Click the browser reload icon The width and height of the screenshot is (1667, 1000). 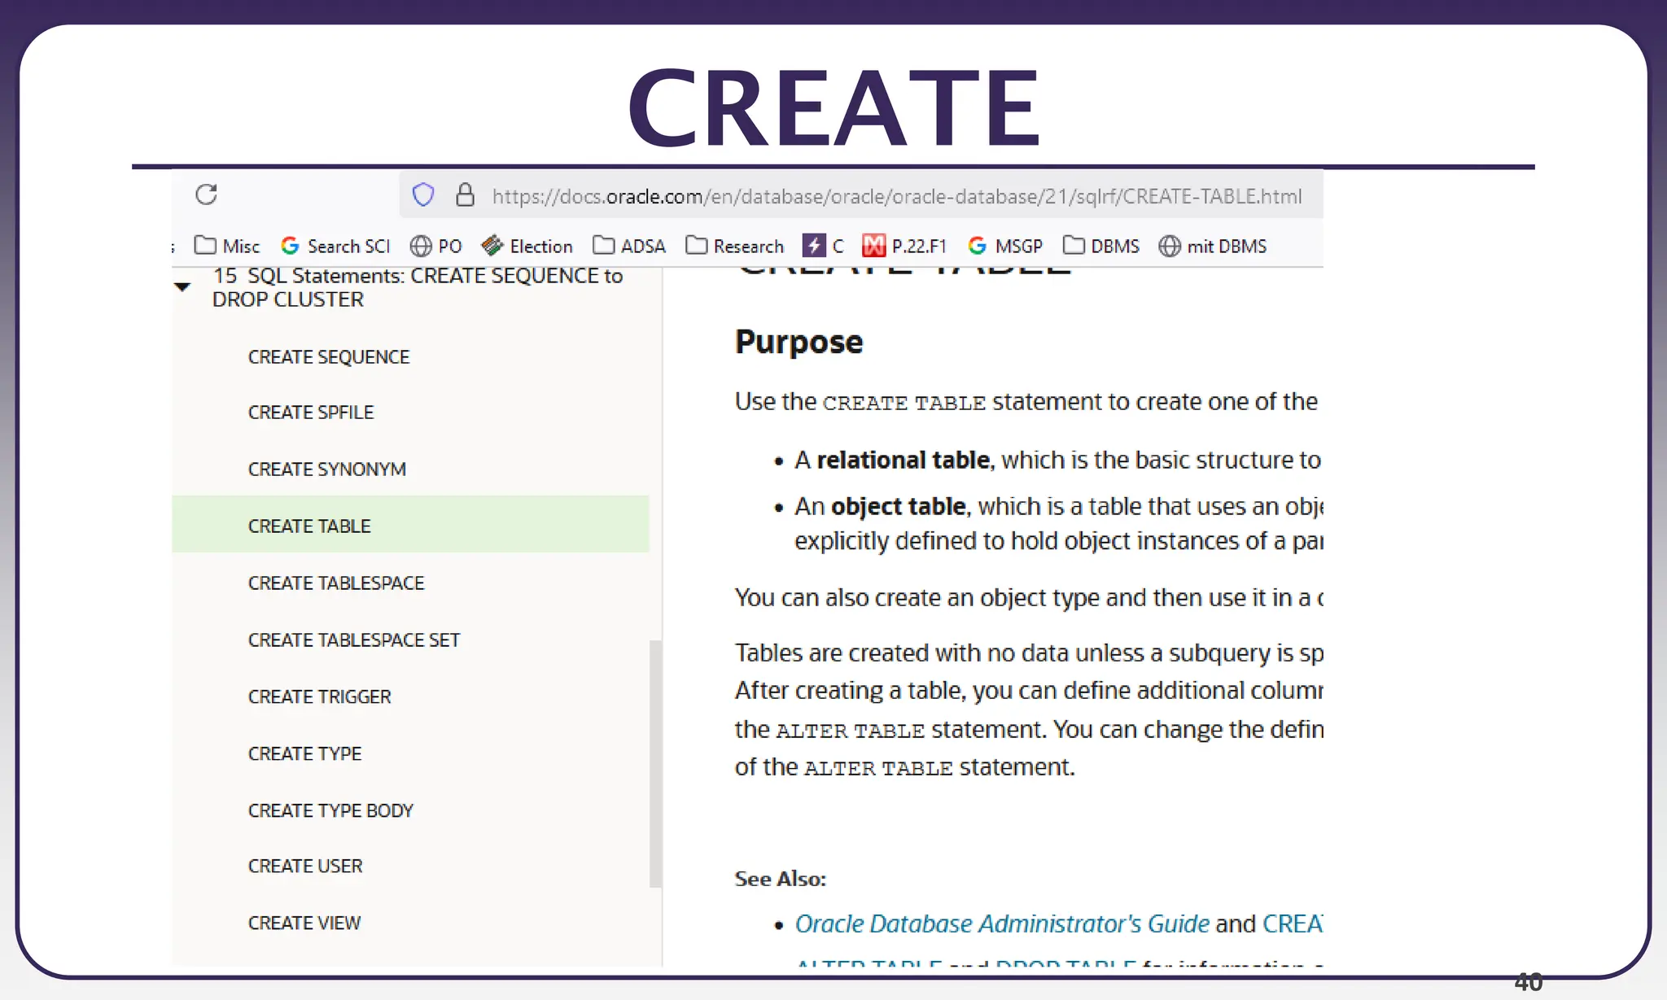(x=207, y=194)
